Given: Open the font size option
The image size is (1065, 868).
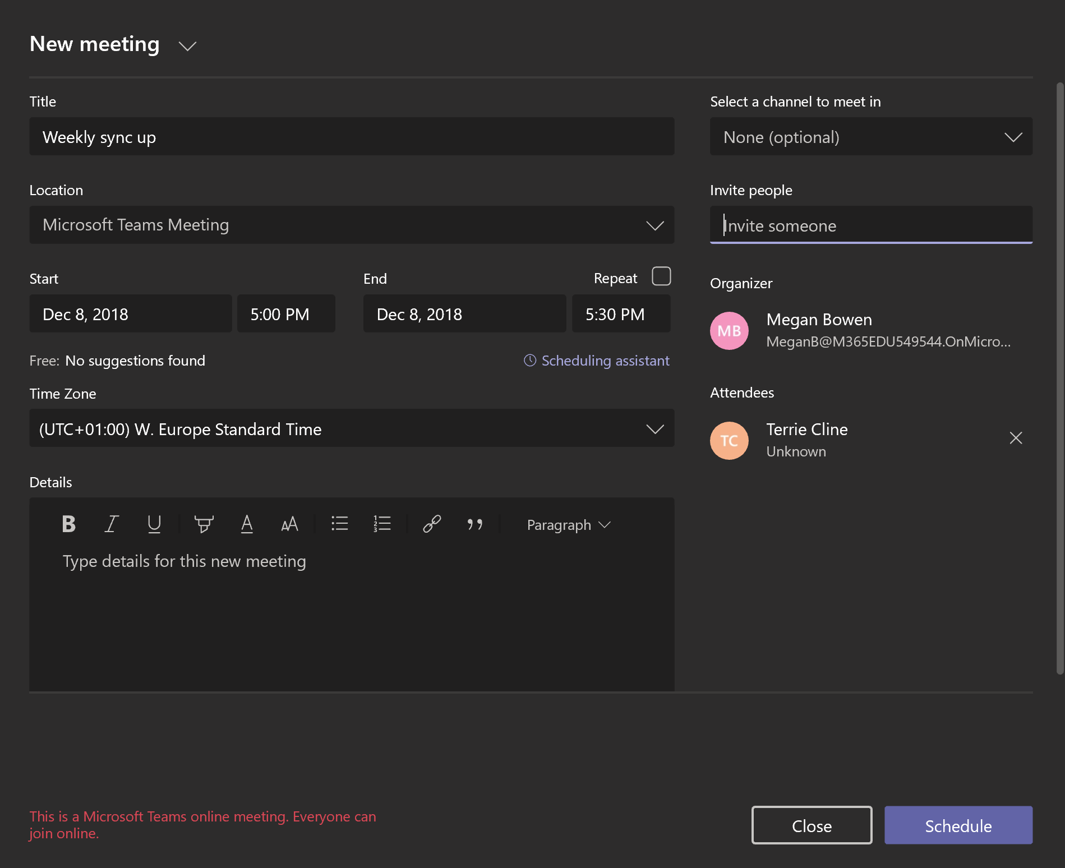Looking at the screenshot, I should click(x=290, y=524).
